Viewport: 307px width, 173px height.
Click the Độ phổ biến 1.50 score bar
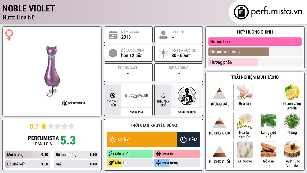pyautogui.click(x=28, y=164)
